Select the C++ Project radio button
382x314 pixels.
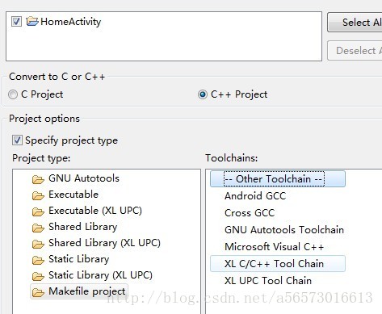(x=203, y=94)
